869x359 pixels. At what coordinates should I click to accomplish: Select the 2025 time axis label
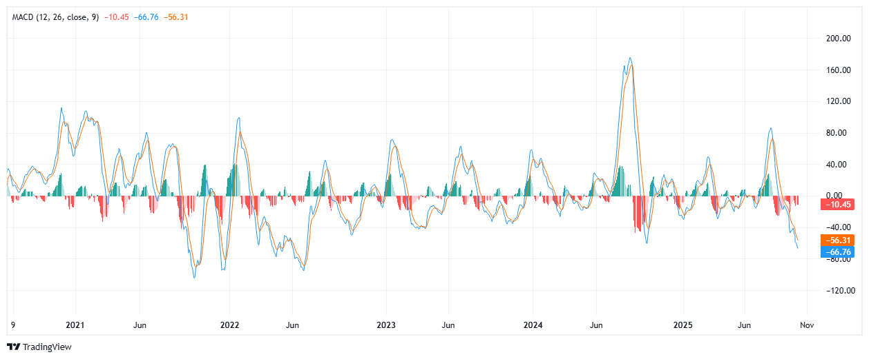pos(683,325)
